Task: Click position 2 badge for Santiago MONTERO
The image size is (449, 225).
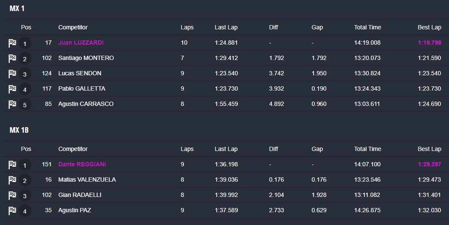Action: point(25,59)
